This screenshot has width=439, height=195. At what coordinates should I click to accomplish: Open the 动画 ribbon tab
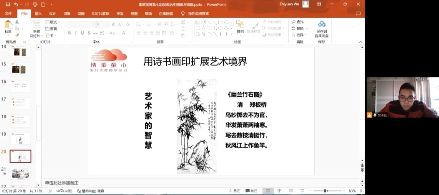pyautogui.click(x=81, y=13)
